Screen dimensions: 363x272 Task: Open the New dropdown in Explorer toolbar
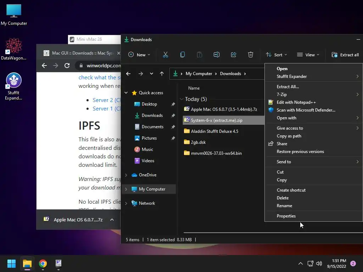click(x=139, y=55)
